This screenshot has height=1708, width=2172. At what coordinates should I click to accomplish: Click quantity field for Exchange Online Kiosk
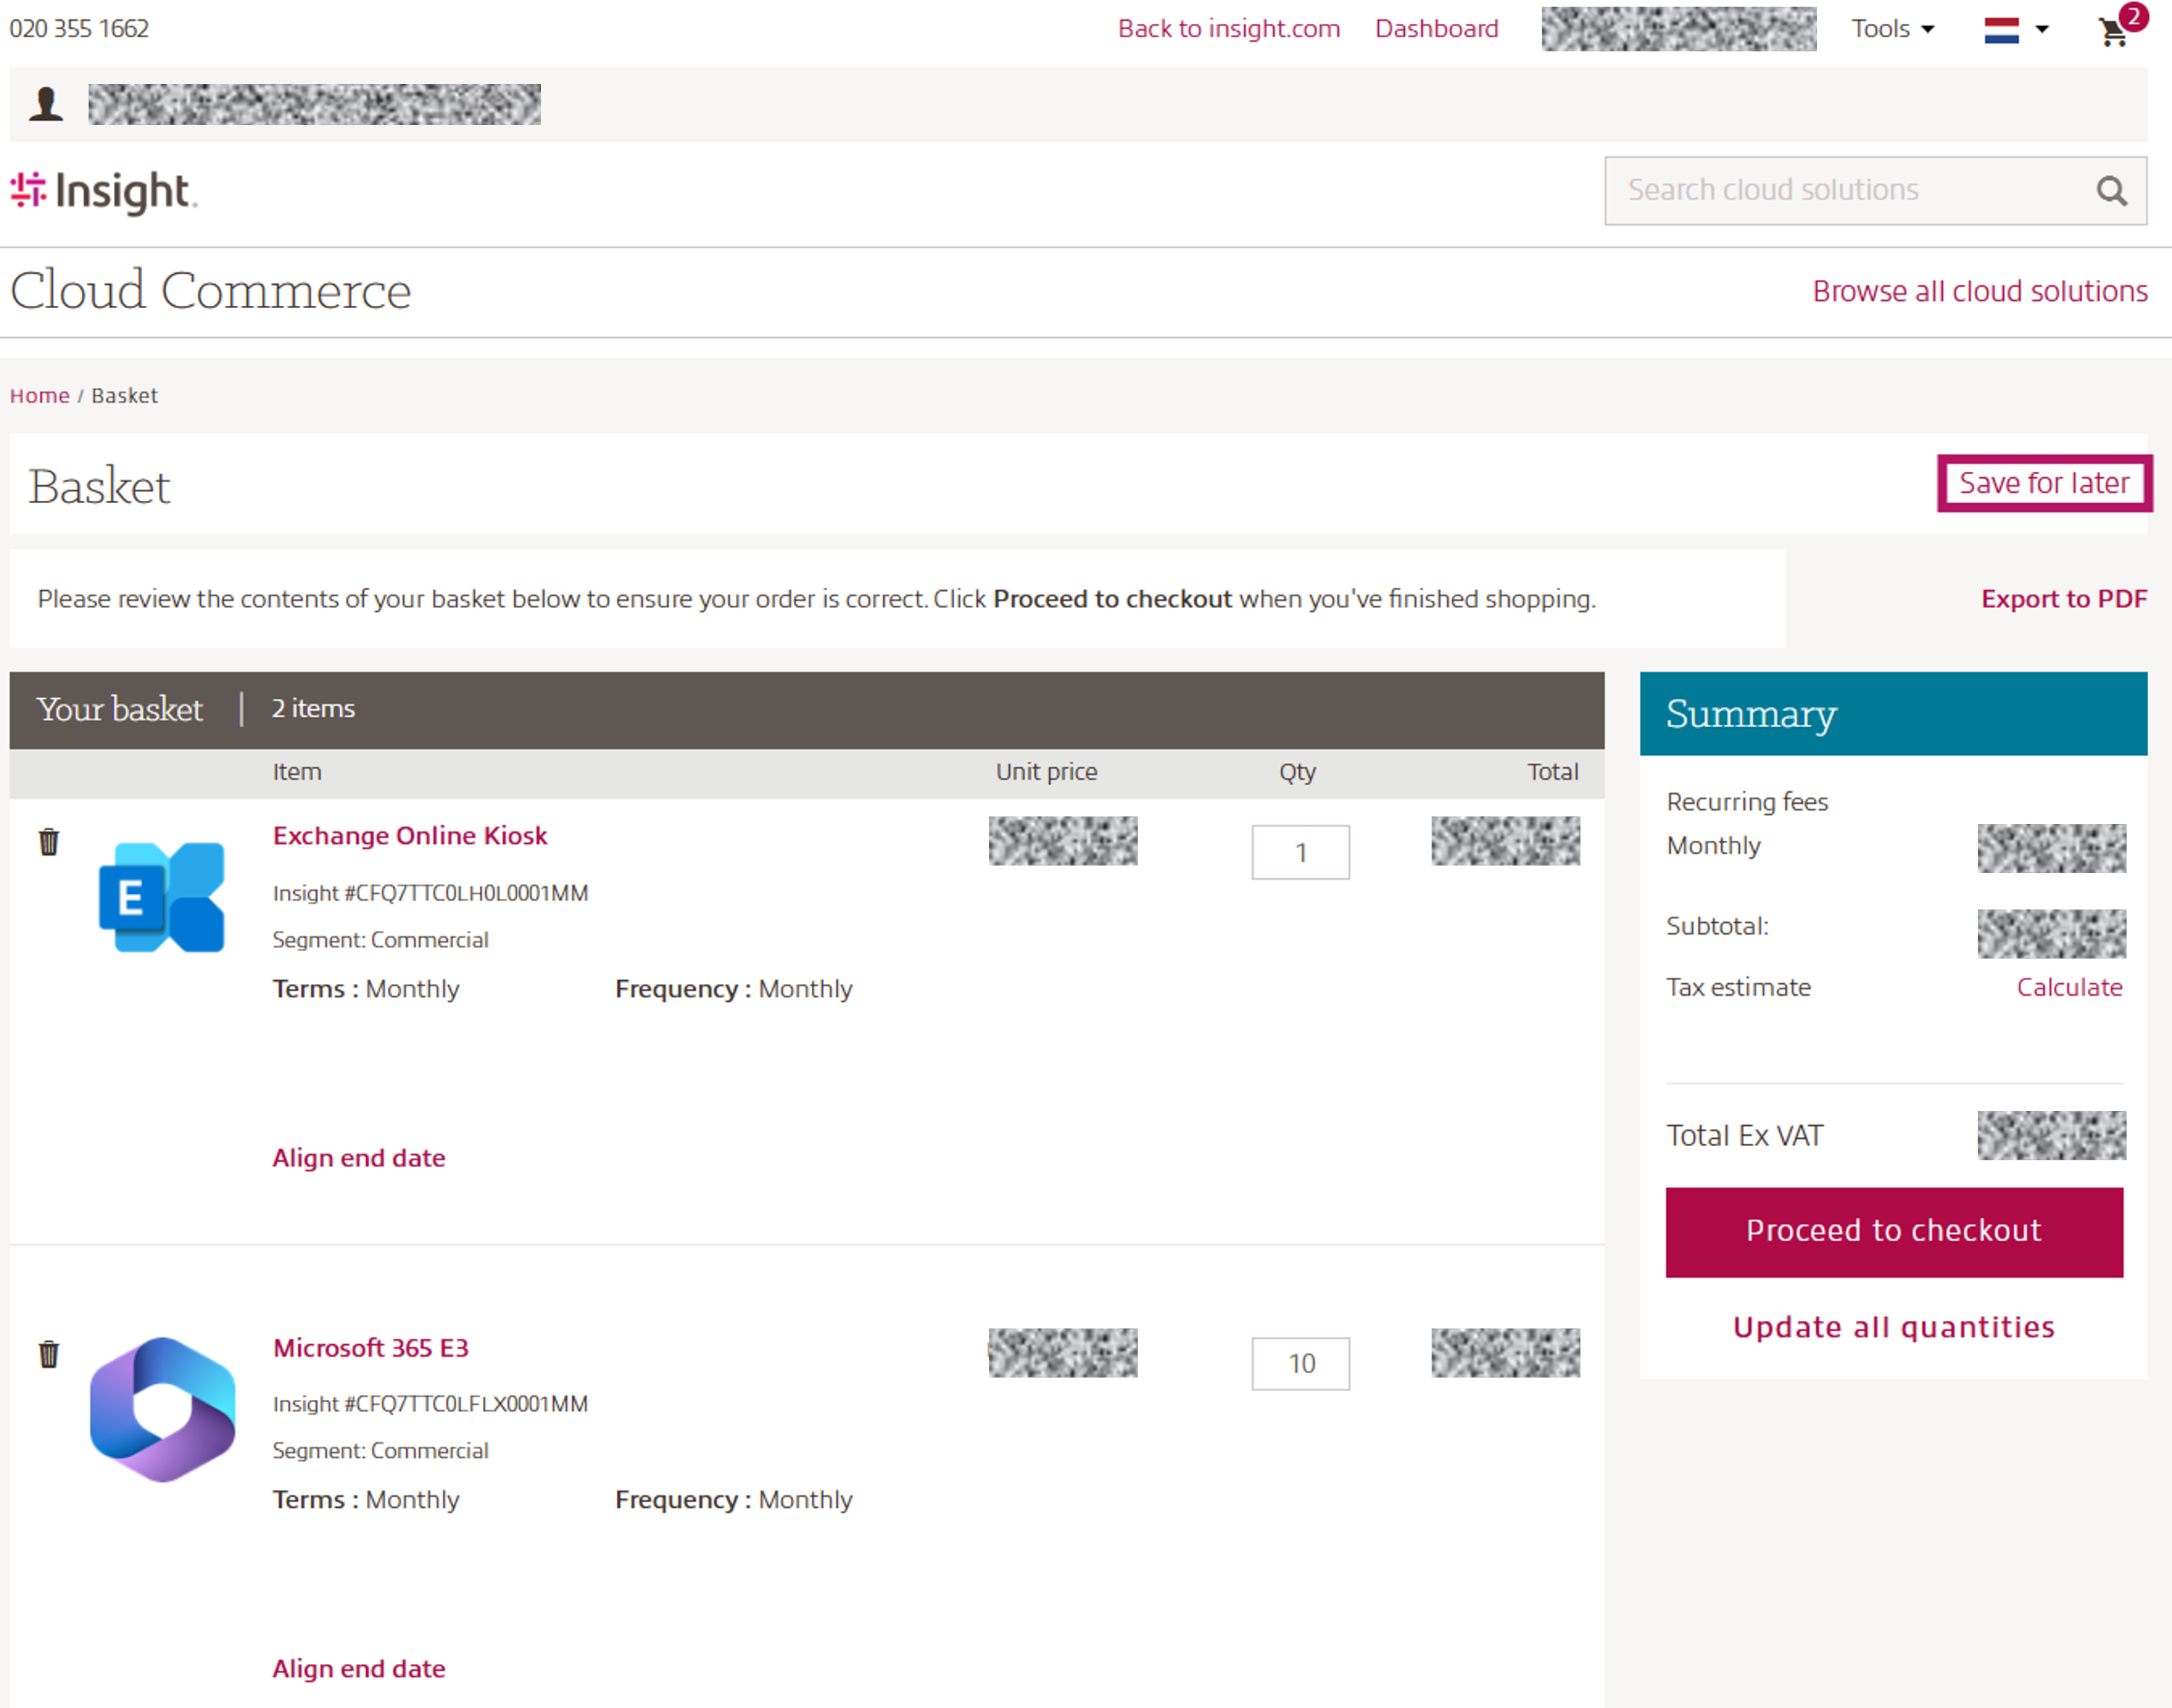coord(1301,852)
